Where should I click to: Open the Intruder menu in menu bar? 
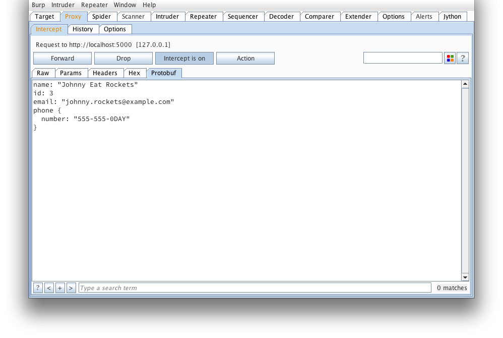point(63,5)
